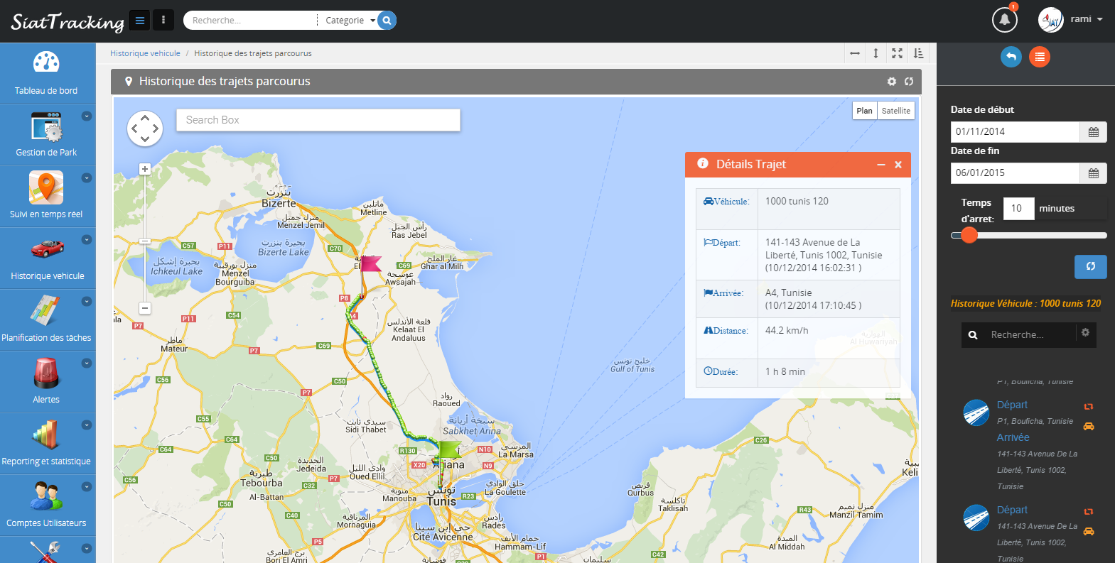Screen dimensions: 1115x563
Task: Click the sort order icon
Action: click(919, 53)
